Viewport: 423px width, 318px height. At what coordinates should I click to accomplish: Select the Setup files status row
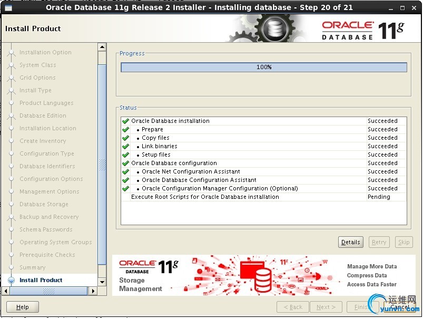[264, 155]
